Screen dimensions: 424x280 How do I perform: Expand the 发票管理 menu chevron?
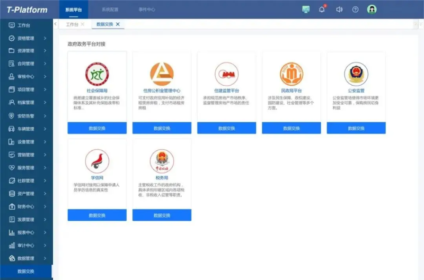point(45,220)
